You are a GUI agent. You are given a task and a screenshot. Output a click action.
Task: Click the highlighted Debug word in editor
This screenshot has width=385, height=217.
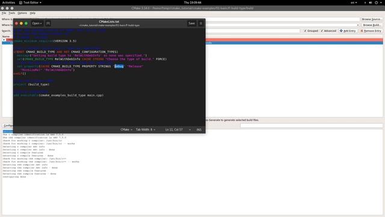coord(119,66)
